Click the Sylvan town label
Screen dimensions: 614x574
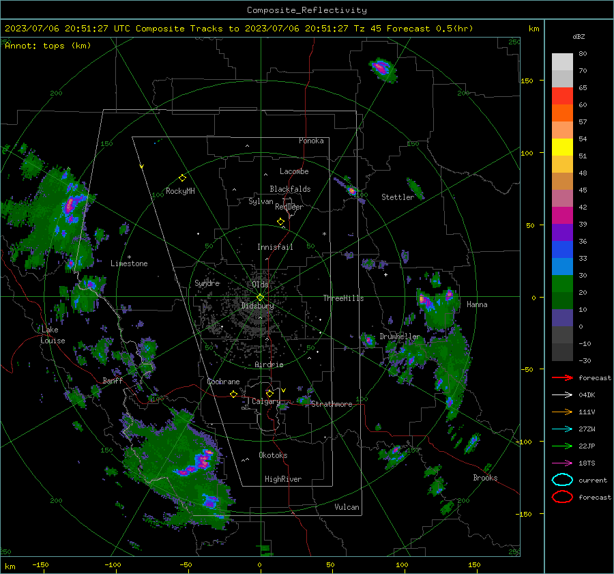pos(261,201)
